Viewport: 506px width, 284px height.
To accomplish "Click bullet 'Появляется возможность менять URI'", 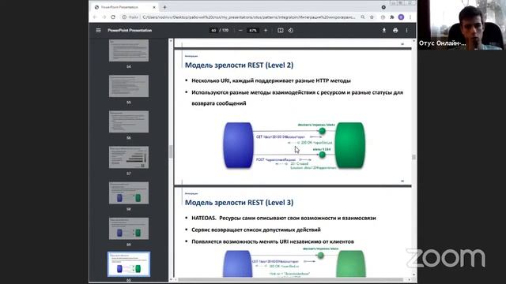I will pos(273,241).
